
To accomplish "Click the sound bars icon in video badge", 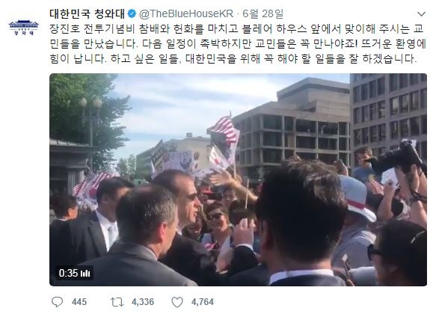I will point(85,274).
